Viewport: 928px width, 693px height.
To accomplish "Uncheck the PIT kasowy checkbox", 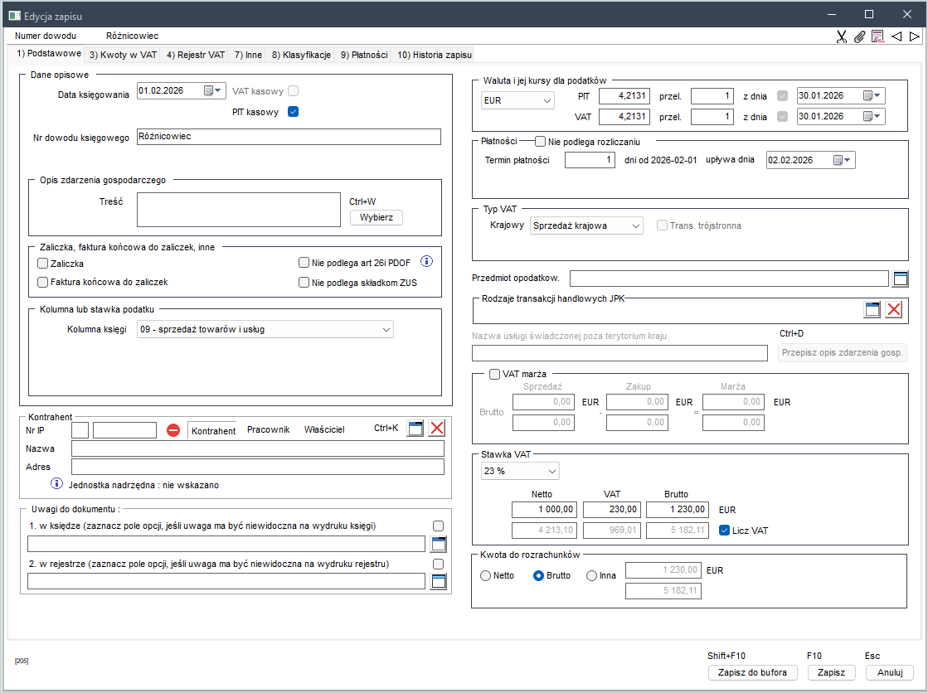I will [293, 112].
